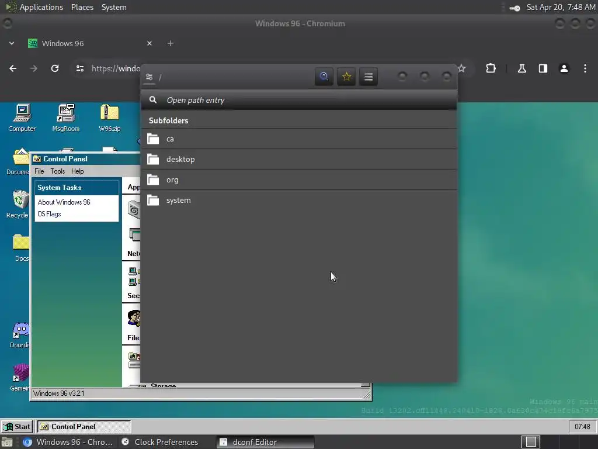Launch the Discord-like Doordis shortcut
Viewport: 598px width, 449px height.
20,335
